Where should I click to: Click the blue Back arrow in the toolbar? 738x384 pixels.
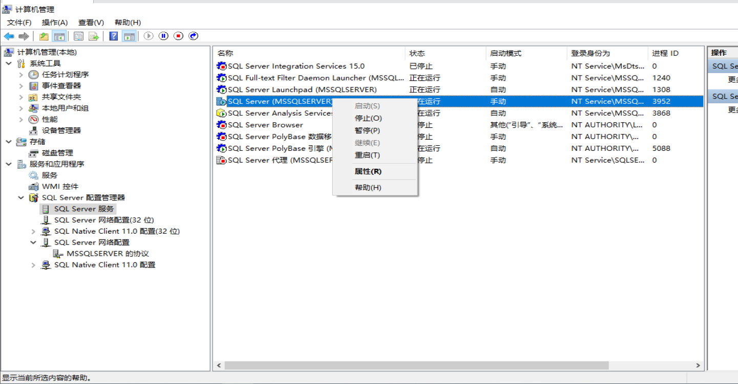[x=9, y=36]
